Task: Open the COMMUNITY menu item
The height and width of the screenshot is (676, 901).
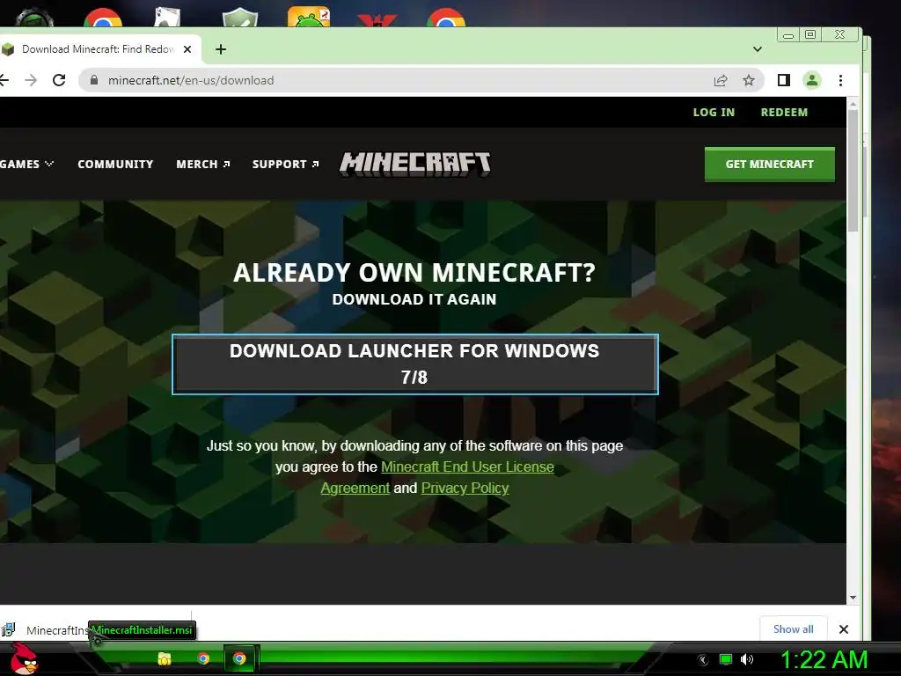Action: point(115,165)
